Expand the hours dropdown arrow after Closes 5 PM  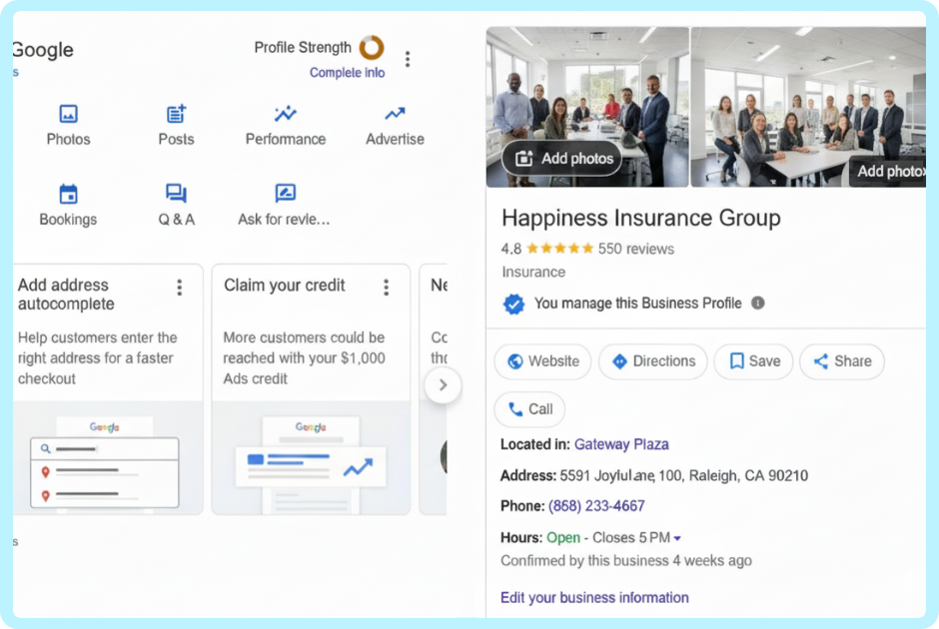pos(677,538)
